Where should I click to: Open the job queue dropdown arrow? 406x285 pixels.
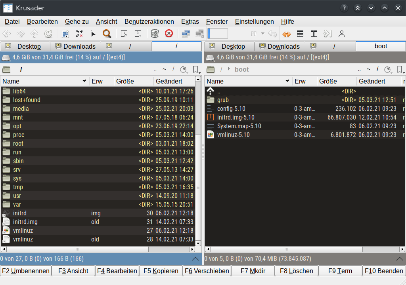pyautogui.click(x=262, y=34)
